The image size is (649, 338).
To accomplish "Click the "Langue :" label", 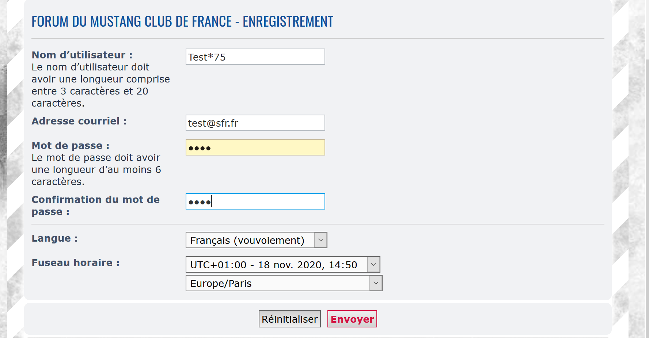I will tap(55, 238).
